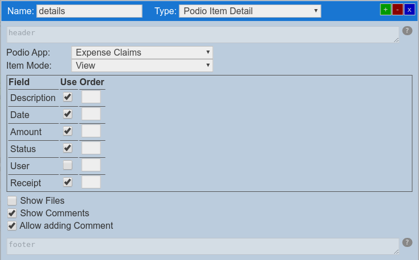The height and width of the screenshot is (260, 419).
Task: Enable Use for User field
Action: [68, 165]
